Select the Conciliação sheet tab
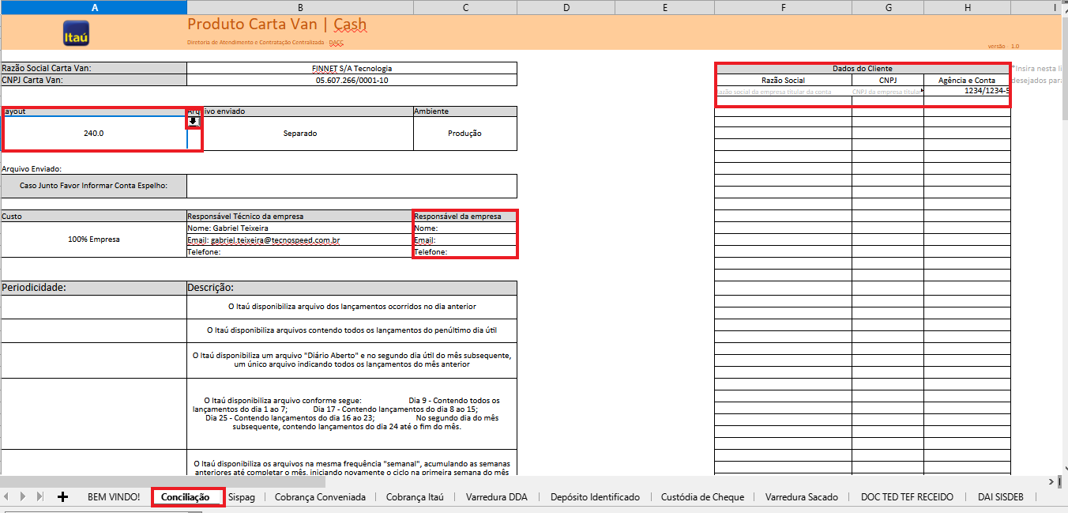Viewport: 1068px width, 513px height. point(186,497)
